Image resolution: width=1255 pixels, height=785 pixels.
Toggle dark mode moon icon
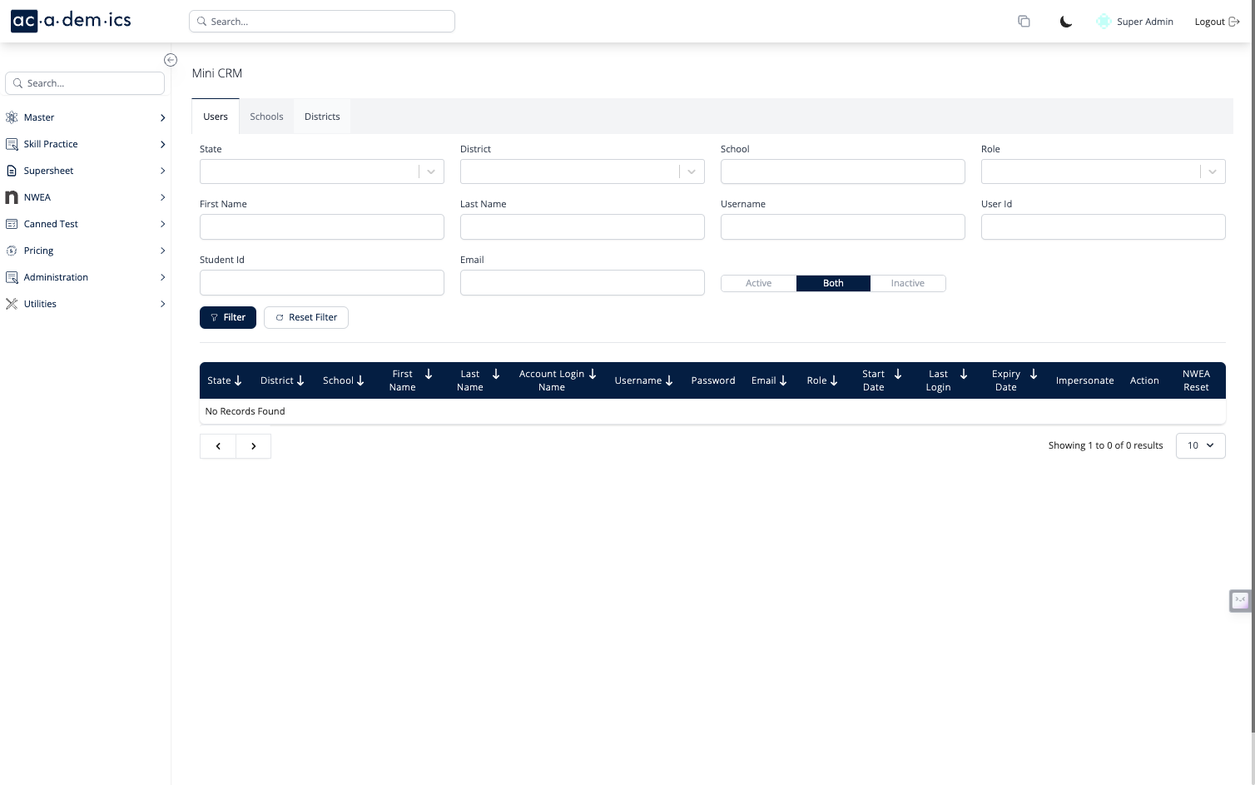click(x=1066, y=22)
